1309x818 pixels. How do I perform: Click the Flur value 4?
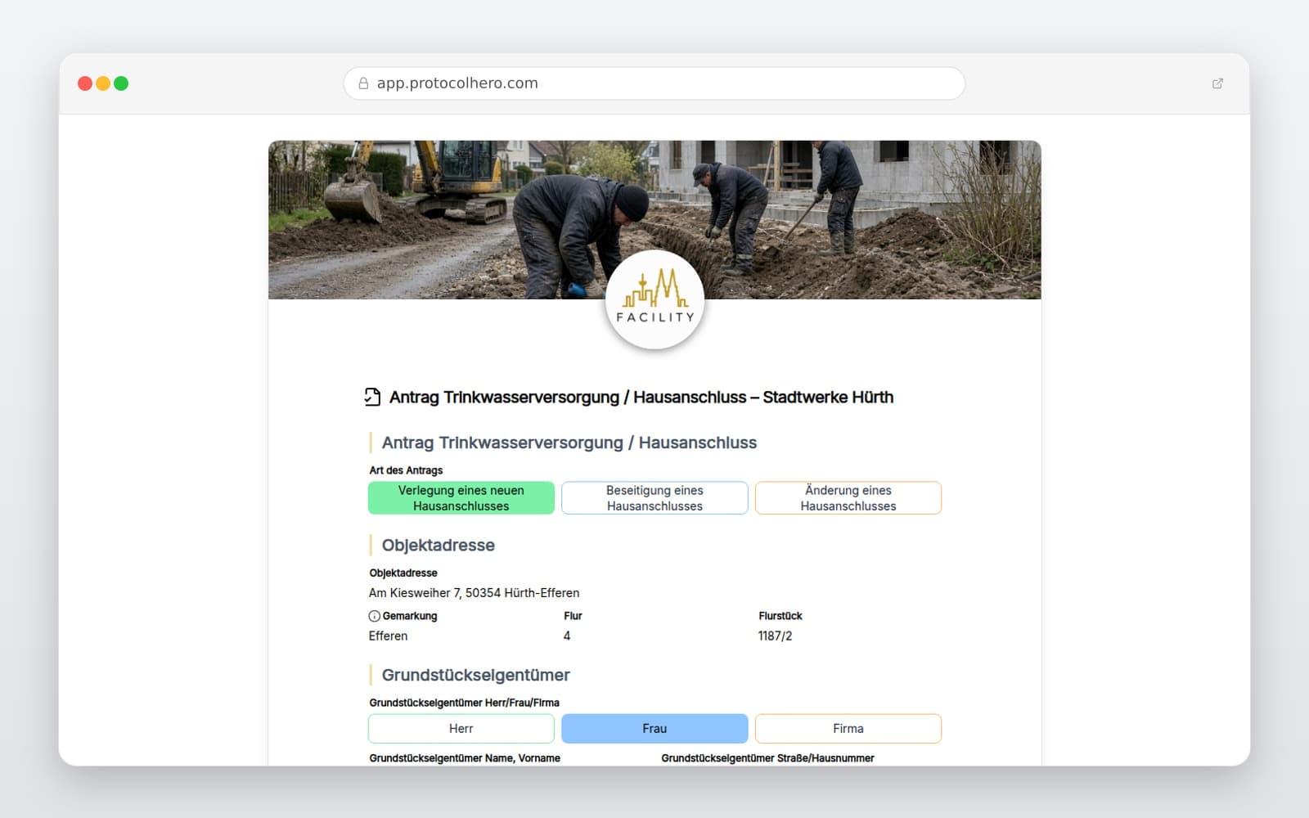pos(567,636)
